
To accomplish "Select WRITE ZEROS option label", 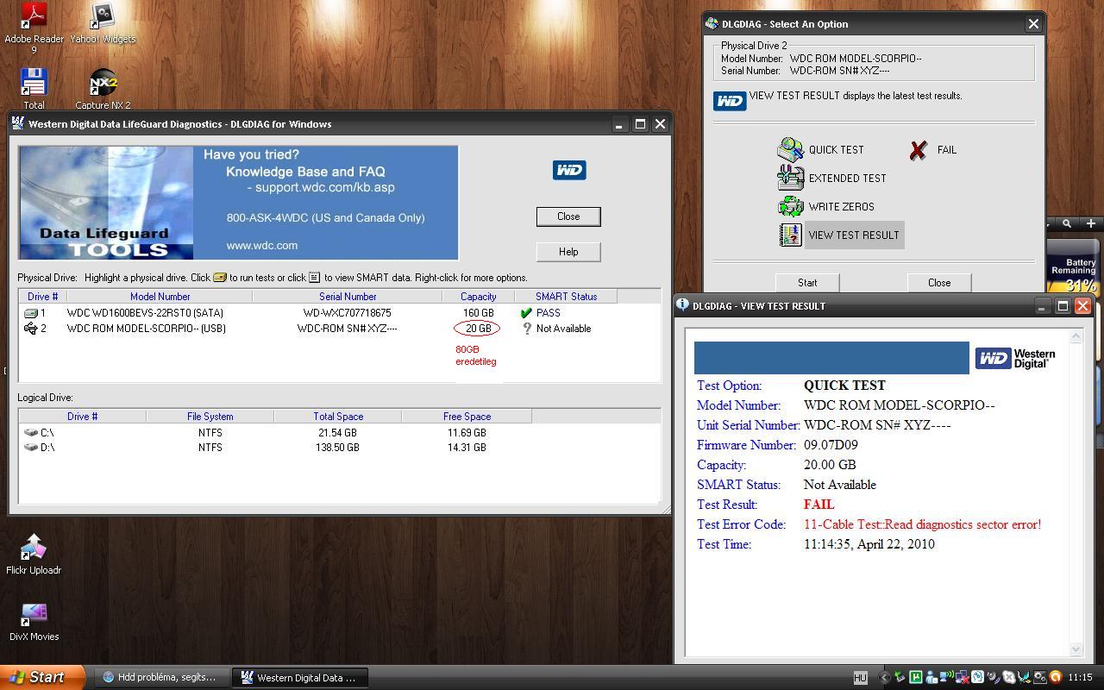I will (841, 206).
